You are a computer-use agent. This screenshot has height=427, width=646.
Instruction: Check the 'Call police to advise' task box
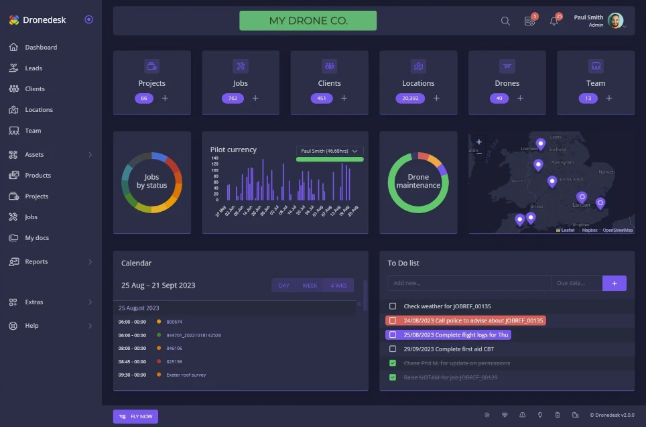pos(393,320)
